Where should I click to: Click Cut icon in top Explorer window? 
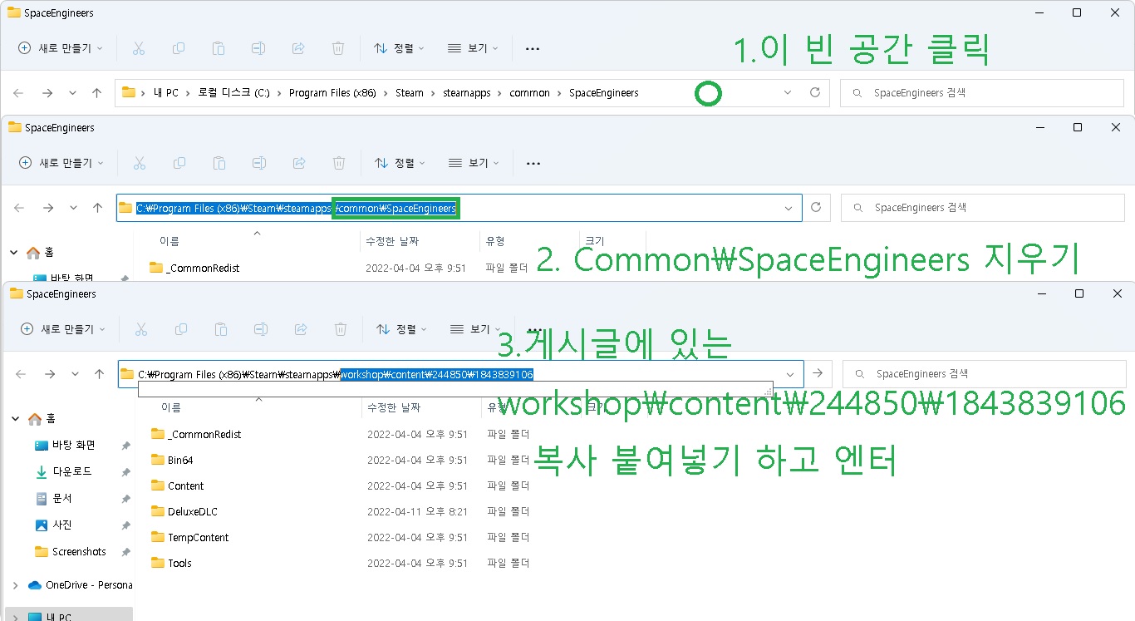coord(139,48)
